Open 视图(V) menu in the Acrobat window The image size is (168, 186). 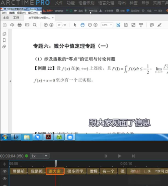pos(21,13)
